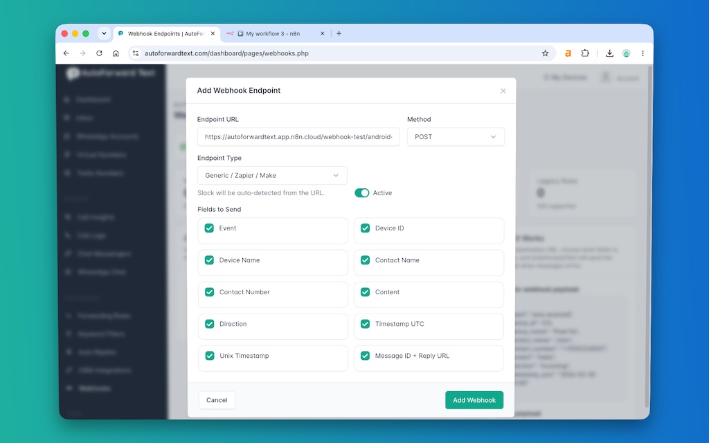Screen dimensions: 709x443
Task: Go back in browser history
Action: coord(66,53)
